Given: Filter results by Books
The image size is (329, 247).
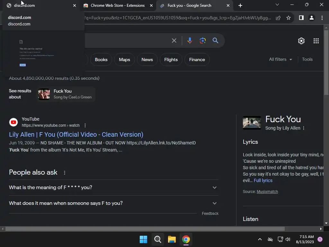Looking at the screenshot, I should [x=101, y=59].
